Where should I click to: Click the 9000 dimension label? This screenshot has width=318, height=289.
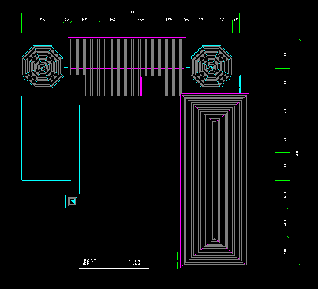pos(43,20)
